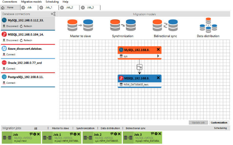Screen dimensions: 233x145
Task: Switch to the Job_3 tab
Action: click(x=90, y=7)
